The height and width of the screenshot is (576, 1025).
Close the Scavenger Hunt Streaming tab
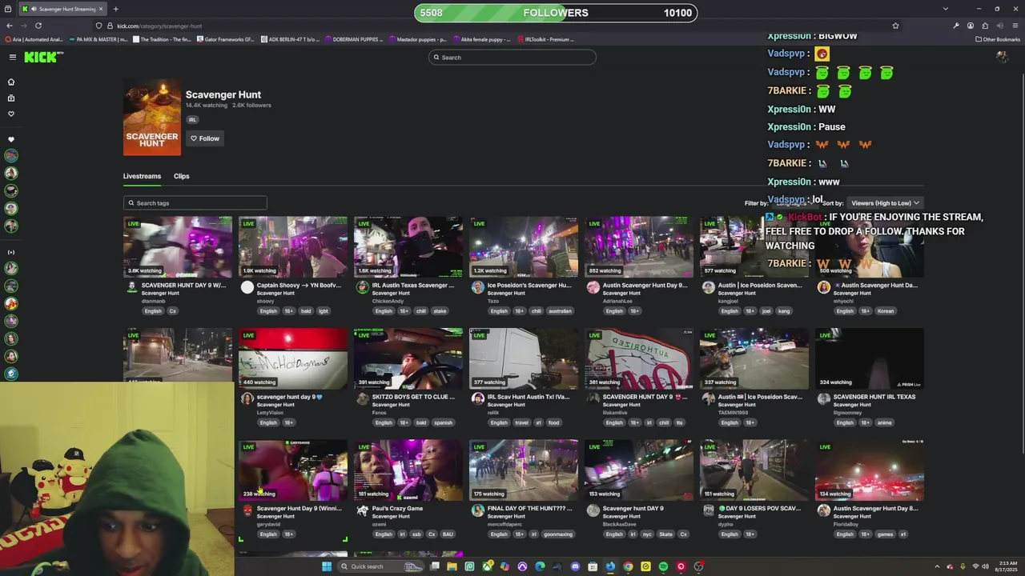[100, 9]
